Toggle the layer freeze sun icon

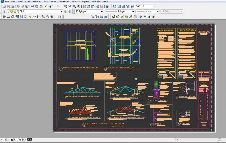(12, 12)
